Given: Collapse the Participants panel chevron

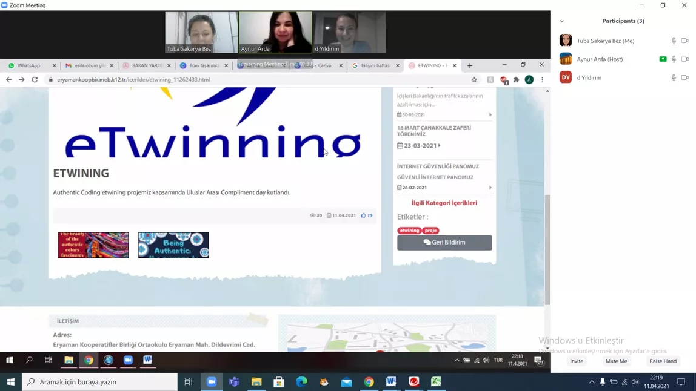Looking at the screenshot, I should (x=562, y=21).
